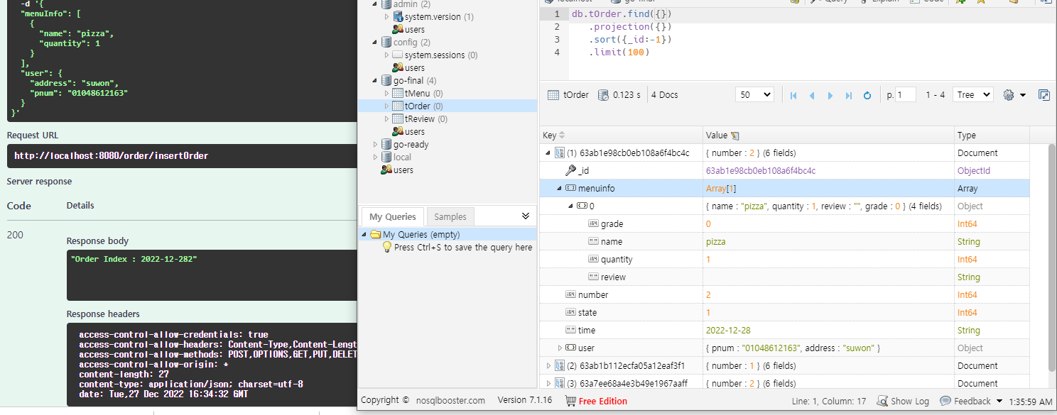Click the bottom users icon in the tree
1057x415 pixels.
386,170
